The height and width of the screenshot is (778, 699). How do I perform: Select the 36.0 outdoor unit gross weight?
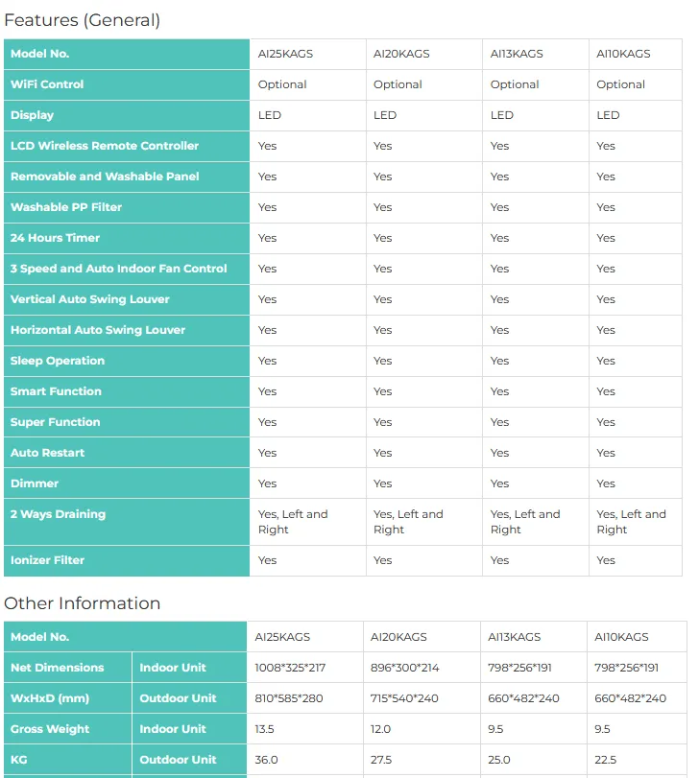pyautogui.click(x=267, y=760)
